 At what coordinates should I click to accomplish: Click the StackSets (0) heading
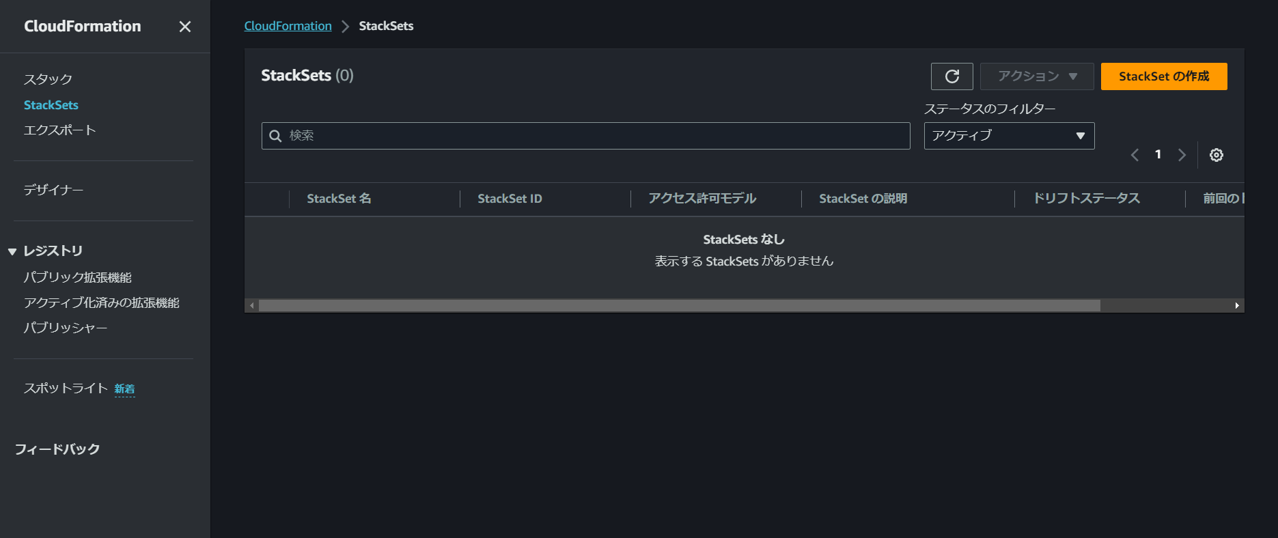[x=307, y=76]
